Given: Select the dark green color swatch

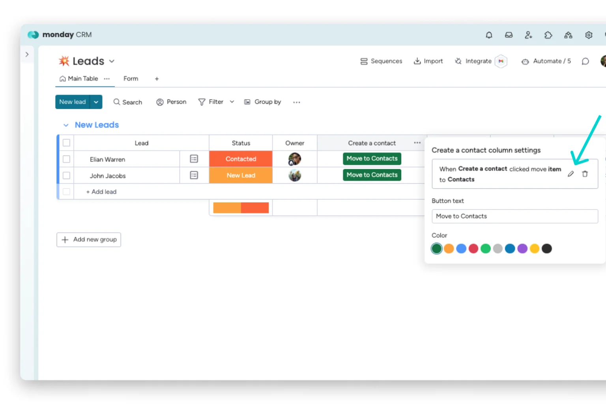Looking at the screenshot, I should [x=436, y=249].
